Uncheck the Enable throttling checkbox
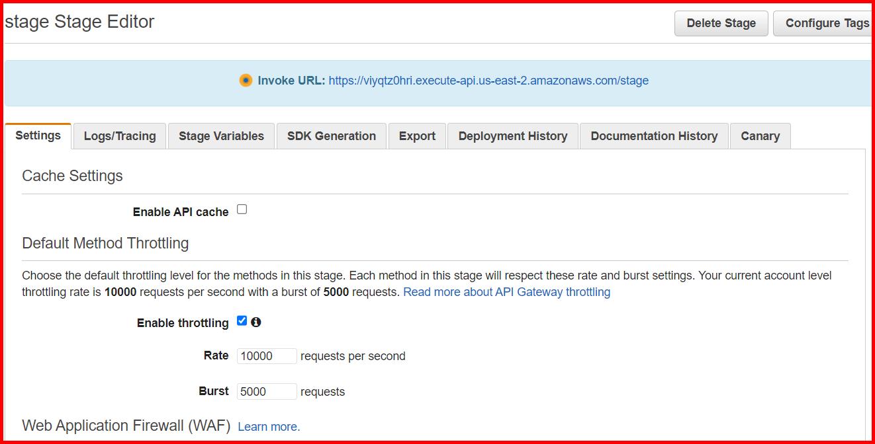 (x=242, y=321)
